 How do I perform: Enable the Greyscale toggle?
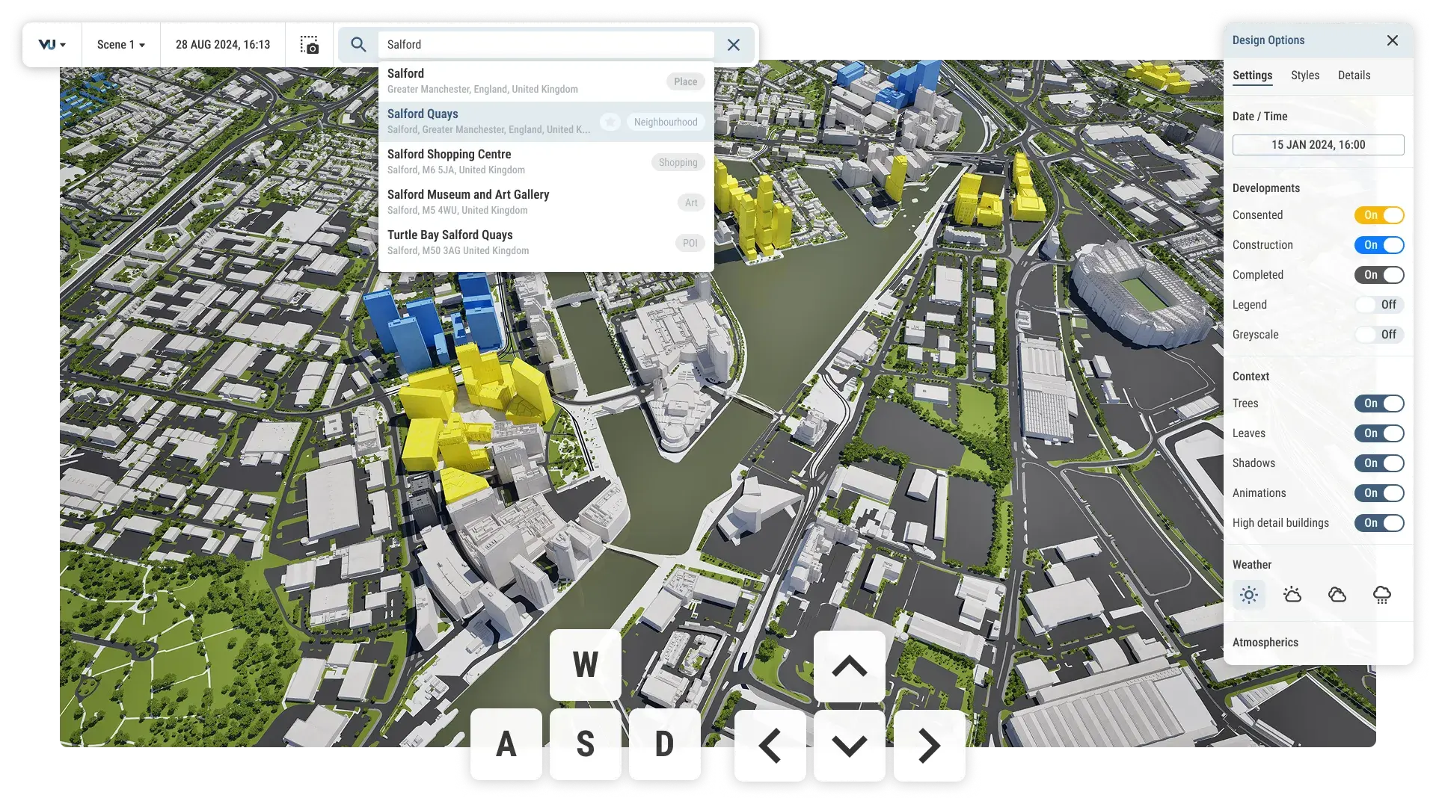coord(1379,335)
